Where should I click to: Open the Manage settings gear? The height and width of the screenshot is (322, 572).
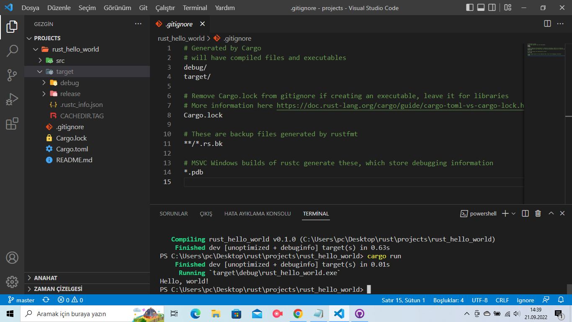pos(12,282)
